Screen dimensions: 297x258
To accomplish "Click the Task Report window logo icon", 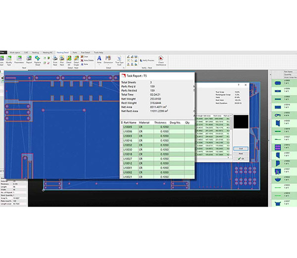I will click(123, 76).
